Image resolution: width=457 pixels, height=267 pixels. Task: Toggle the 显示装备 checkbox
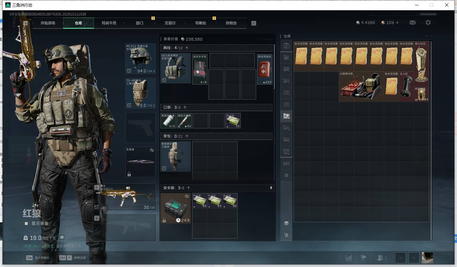point(26,223)
